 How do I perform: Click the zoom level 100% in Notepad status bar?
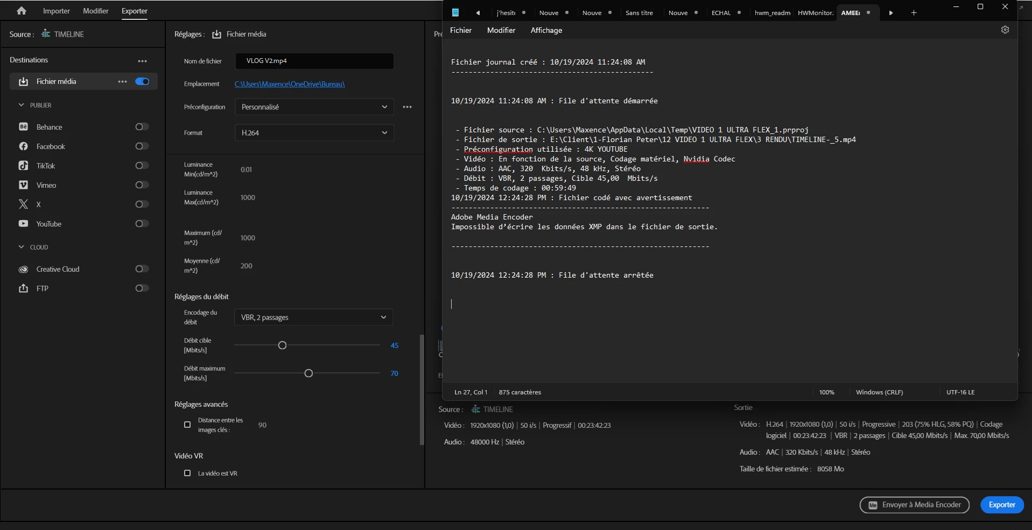(826, 392)
